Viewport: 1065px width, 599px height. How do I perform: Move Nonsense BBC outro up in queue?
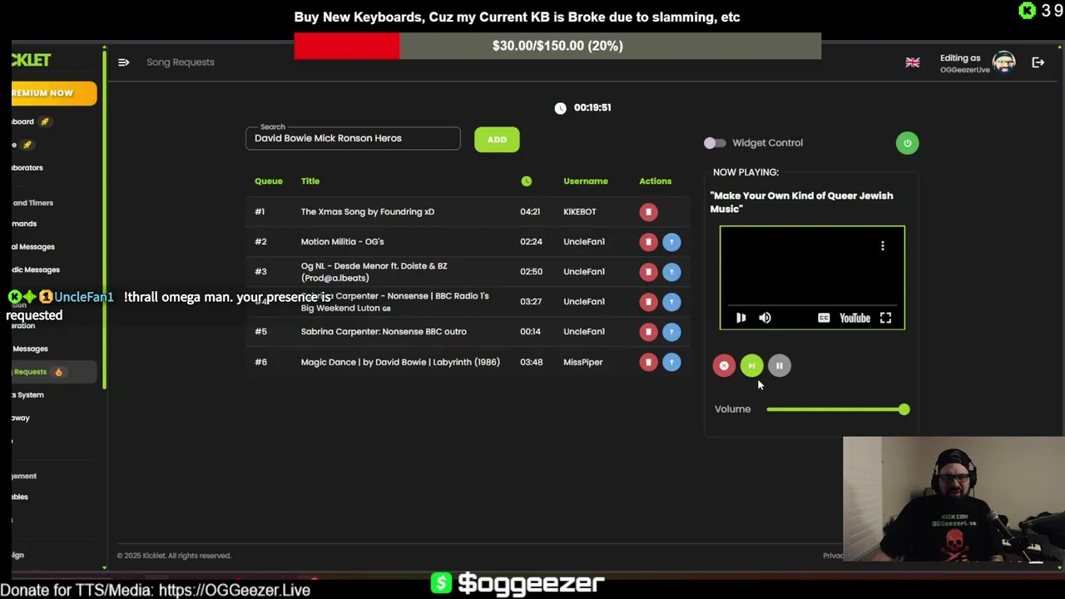671,332
